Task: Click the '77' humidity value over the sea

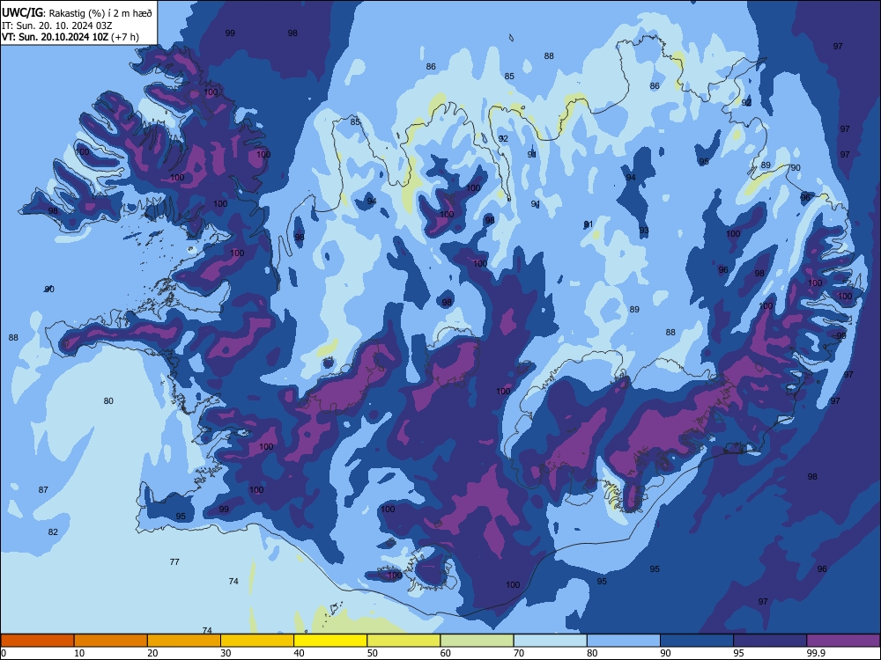Action: [x=174, y=561]
